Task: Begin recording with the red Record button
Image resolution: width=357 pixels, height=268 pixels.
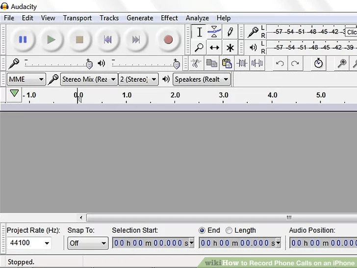Action: (168, 40)
